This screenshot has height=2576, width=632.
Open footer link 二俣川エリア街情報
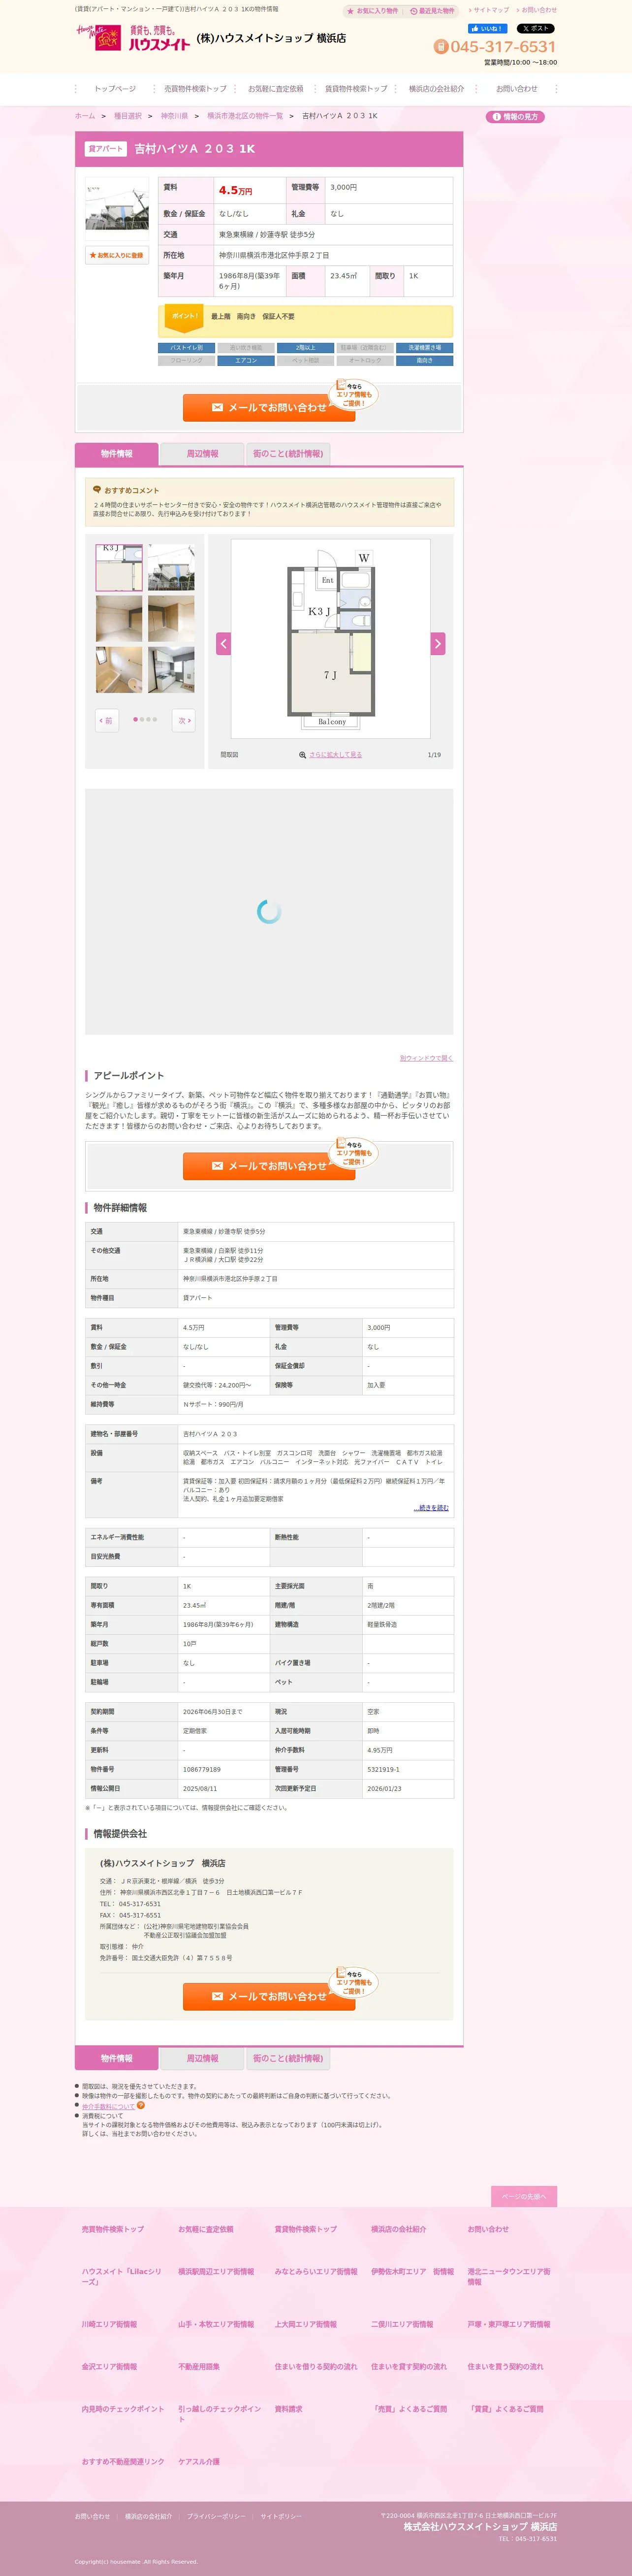[x=402, y=2324]
